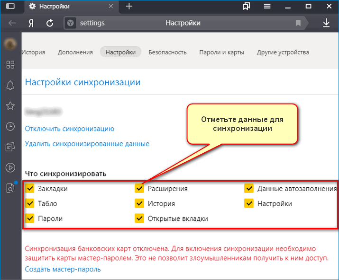
Task: Click Отключить синхронизацию link
Action: (x=70, y=129)
